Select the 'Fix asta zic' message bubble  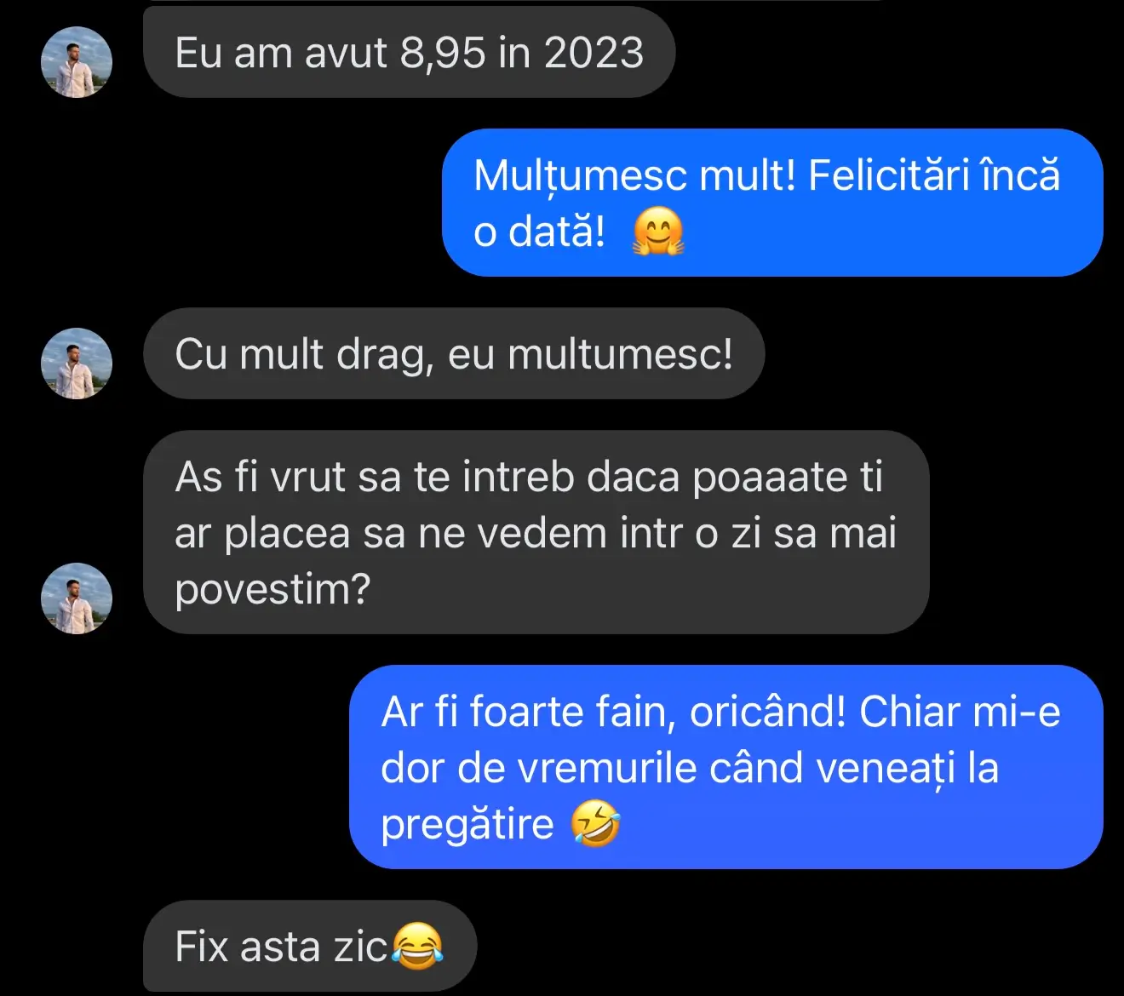pyautogui.click(x=310, y=947)
